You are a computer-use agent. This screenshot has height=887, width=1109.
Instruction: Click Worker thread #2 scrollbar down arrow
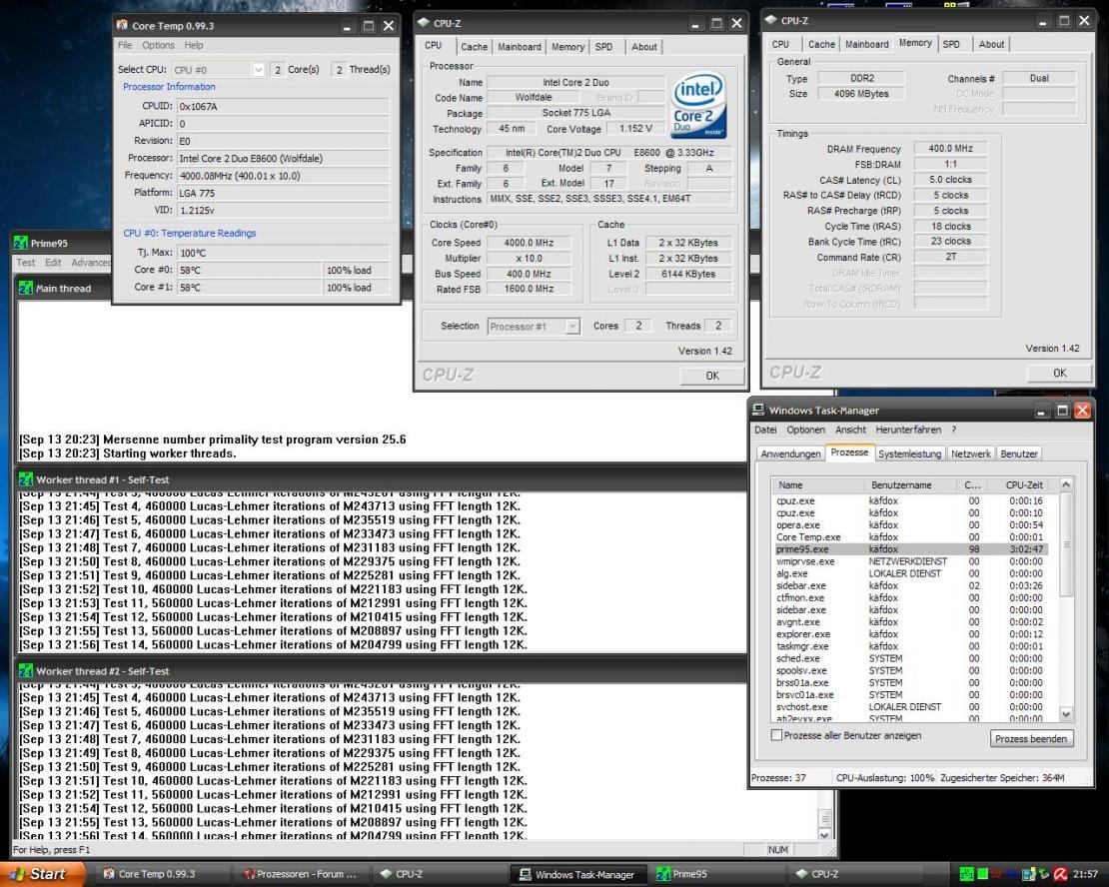(824, 834)
